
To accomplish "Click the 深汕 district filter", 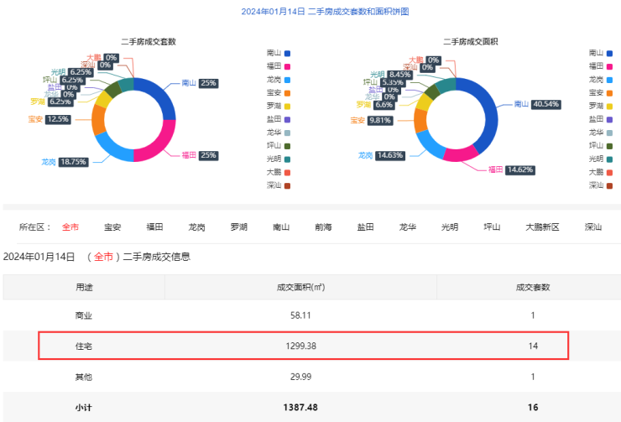I will click(x=593, y=227).
